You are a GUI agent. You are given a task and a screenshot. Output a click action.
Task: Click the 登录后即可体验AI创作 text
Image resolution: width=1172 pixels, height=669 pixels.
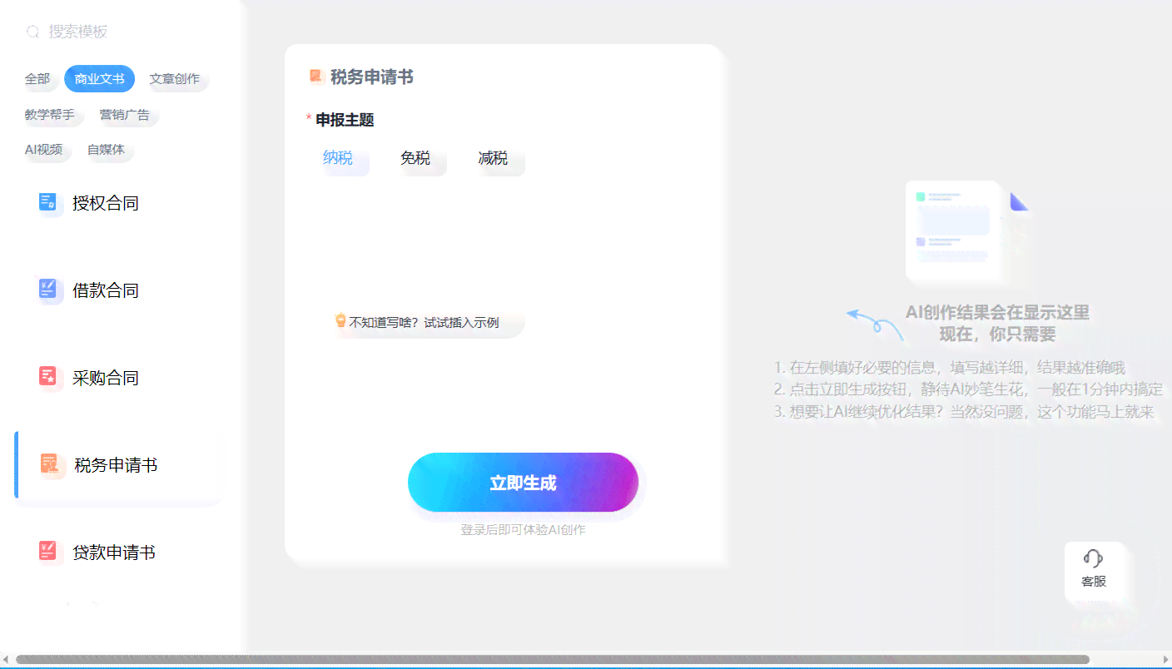(523, 529)
